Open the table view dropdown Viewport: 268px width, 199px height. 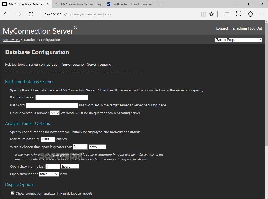(49, 174)
